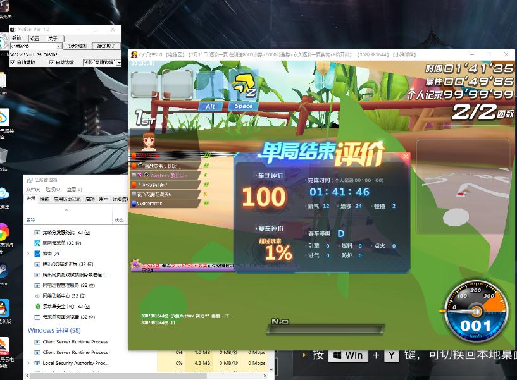The image size is (517, 380).
Task: Switch to the 启动 tab in Task Manager
Action: pos(90,199)
